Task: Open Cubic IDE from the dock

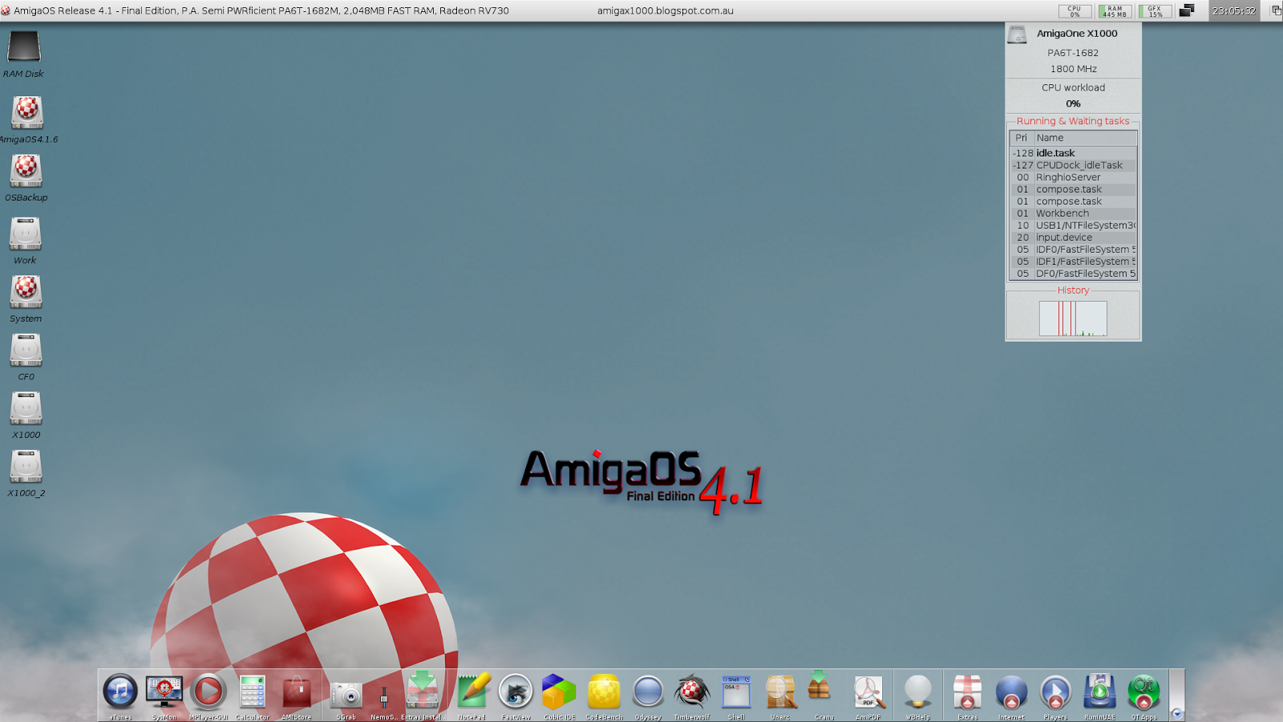Action: pos(559,692)
